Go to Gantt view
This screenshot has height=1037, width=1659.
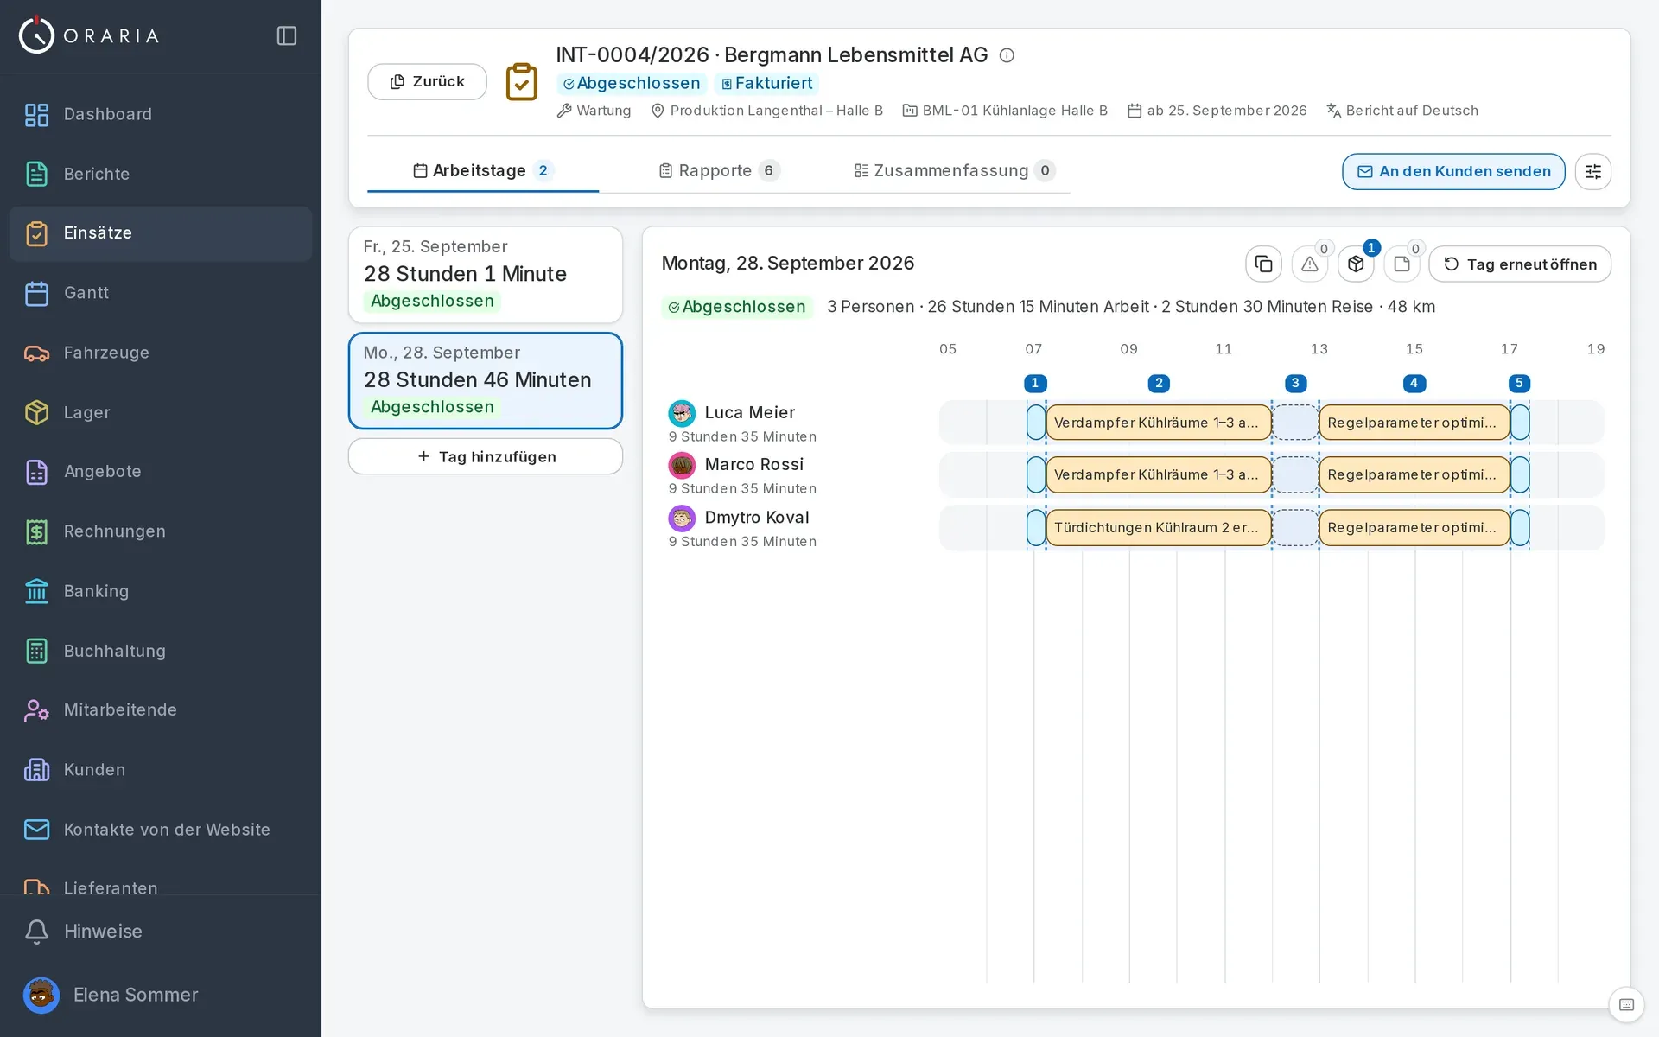coord(161,293)
